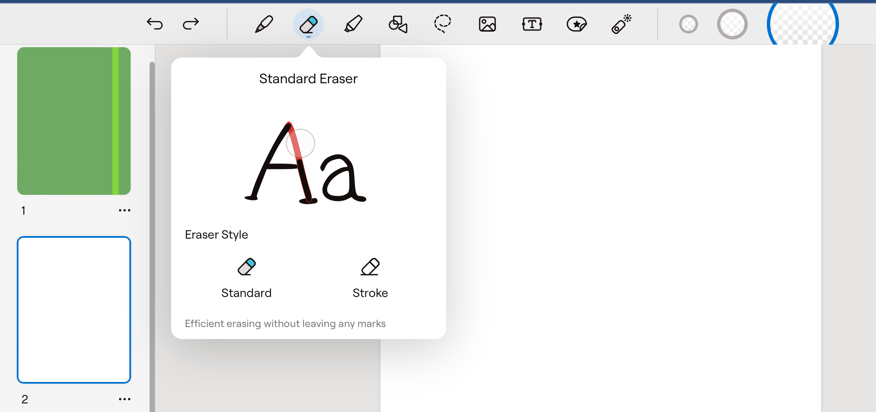Choose the medium eraser size
Screen dimensions: 876x412
tap(732, 24)
